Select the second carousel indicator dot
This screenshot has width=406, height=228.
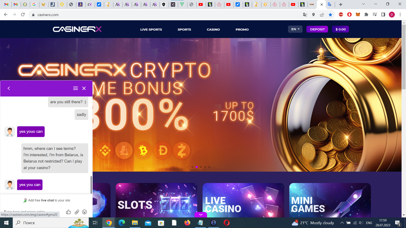point(197,167)
